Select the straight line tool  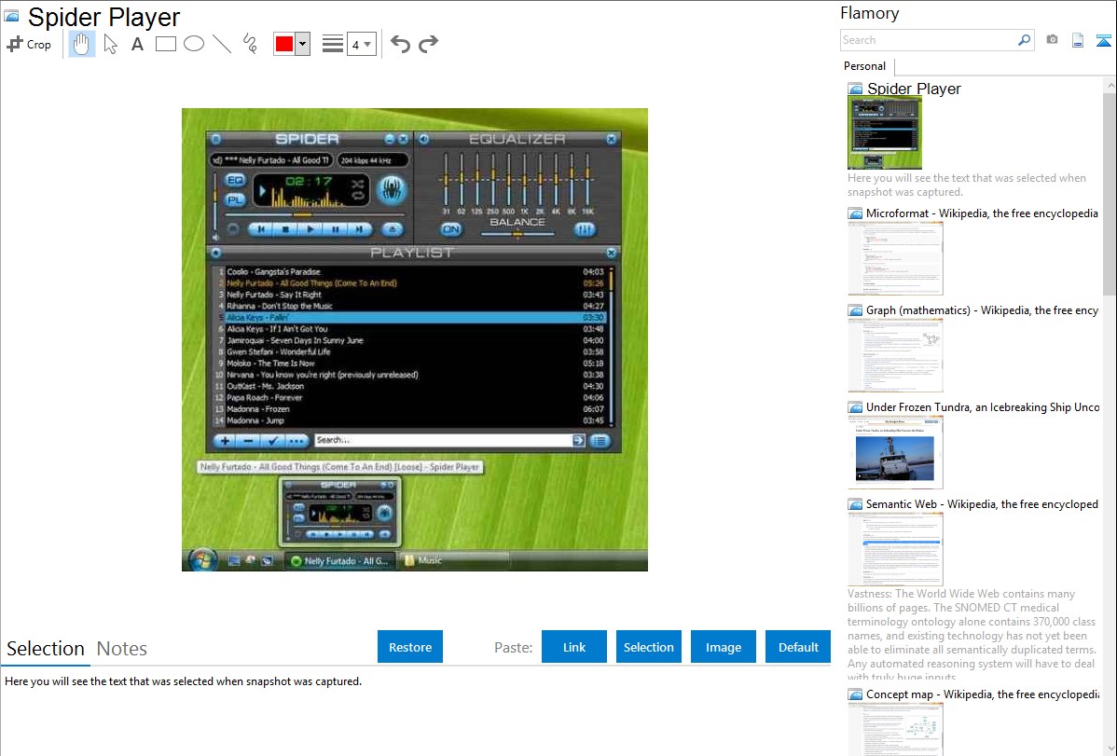[x=222, y=44]
